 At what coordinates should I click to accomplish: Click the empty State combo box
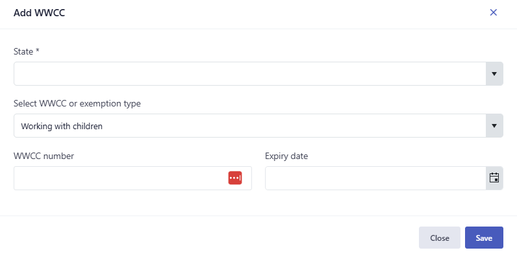(x=250, y=74)
